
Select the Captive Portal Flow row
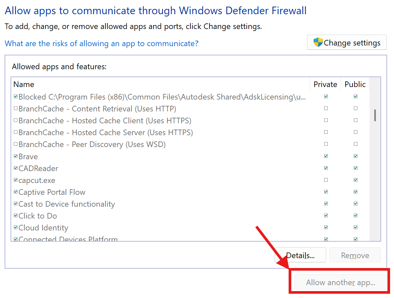(x=52, y=192)
